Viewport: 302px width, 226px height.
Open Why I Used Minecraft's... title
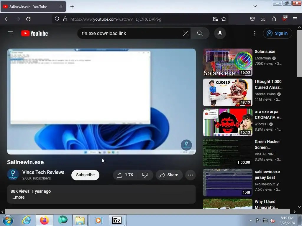tap(266, 204)
